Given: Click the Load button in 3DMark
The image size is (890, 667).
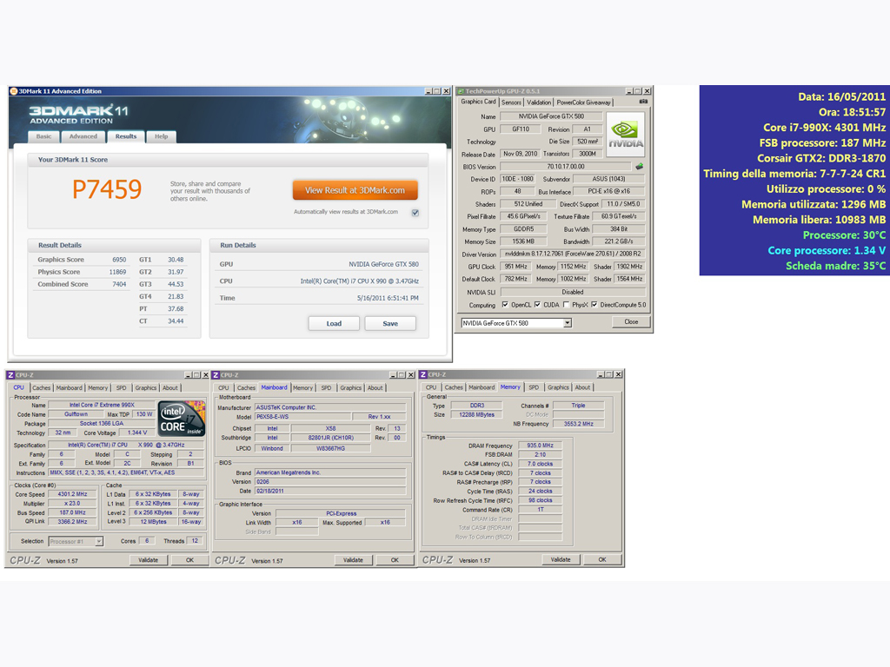Looking at the screenshot, I should 334,323.
